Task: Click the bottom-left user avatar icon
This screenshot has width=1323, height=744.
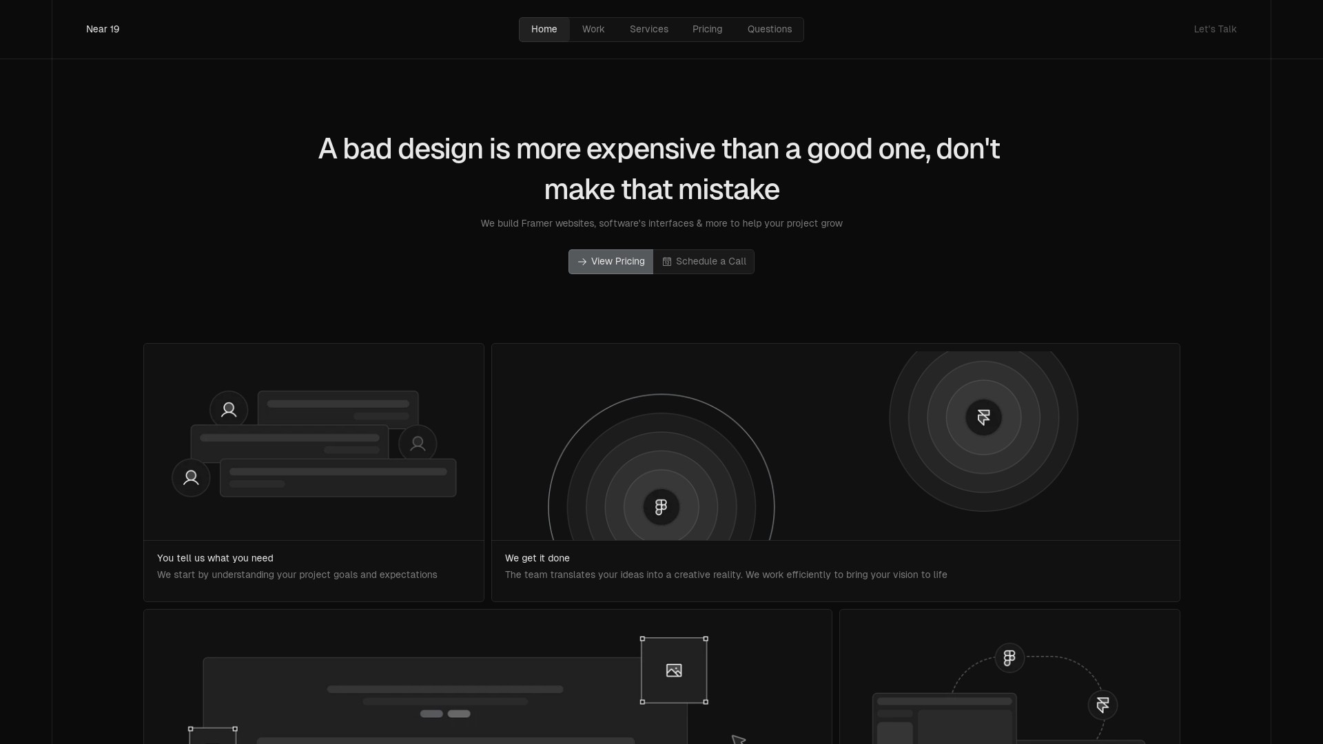Action: pyautogui.click(x=191, y=477)
